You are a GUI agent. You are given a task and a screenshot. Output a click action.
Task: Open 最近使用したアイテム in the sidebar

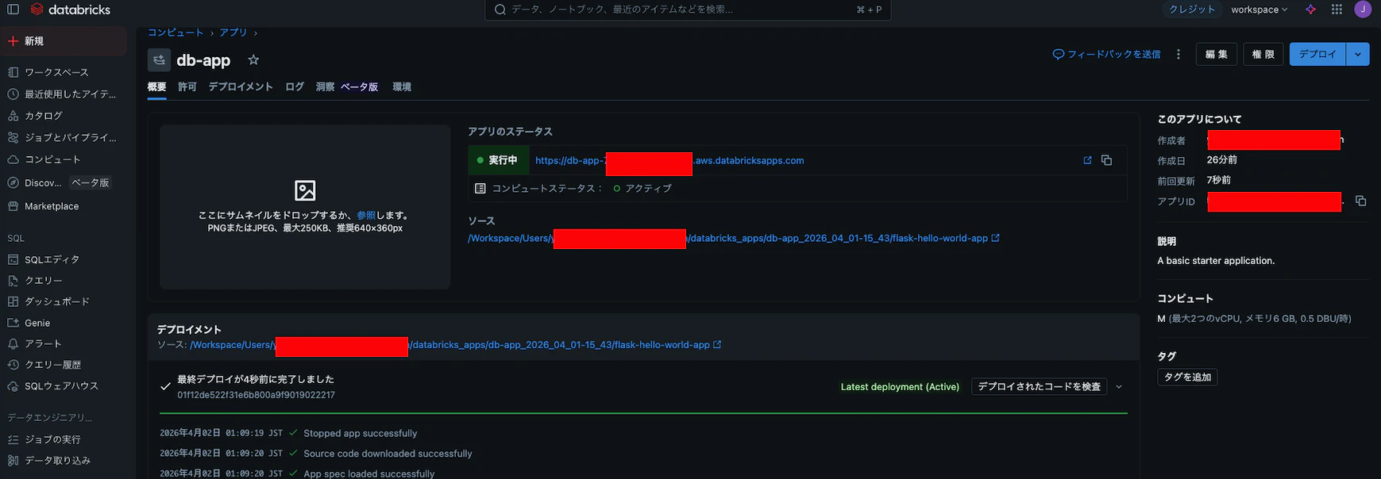point(64,94)
